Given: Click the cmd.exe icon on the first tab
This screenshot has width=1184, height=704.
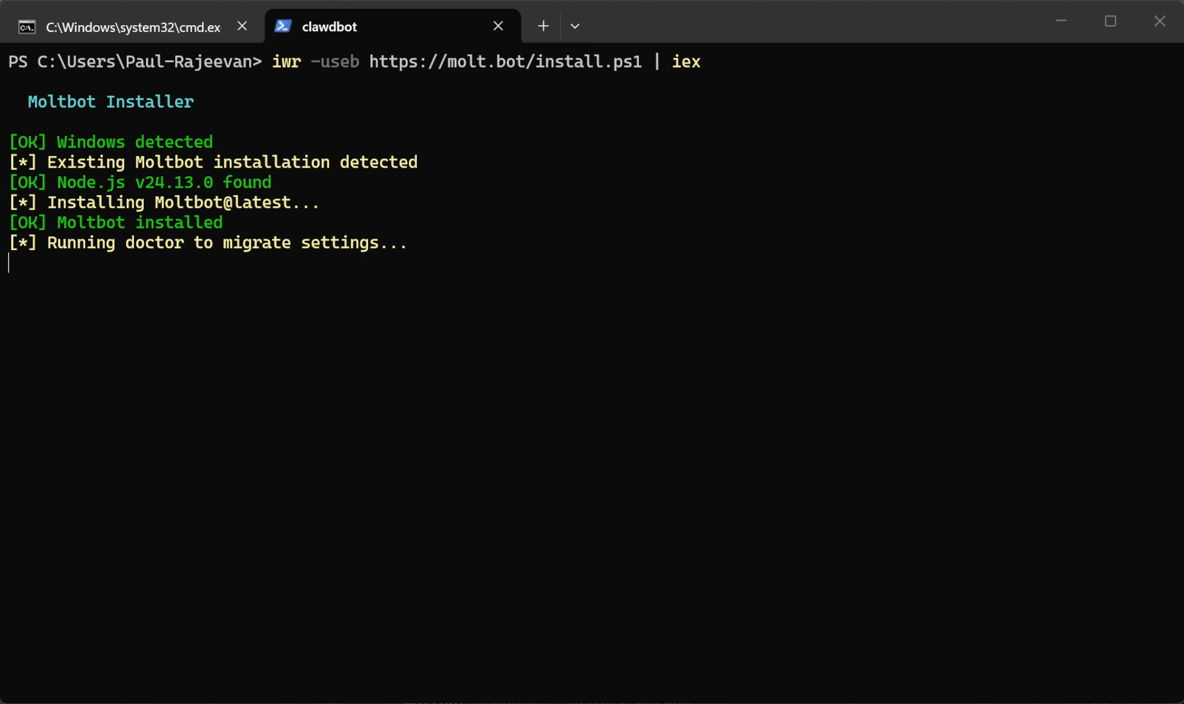Looking at the screenshot, I should tap(26, 26).
